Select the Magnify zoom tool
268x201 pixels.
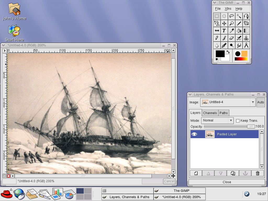click(x=231, y=23)
